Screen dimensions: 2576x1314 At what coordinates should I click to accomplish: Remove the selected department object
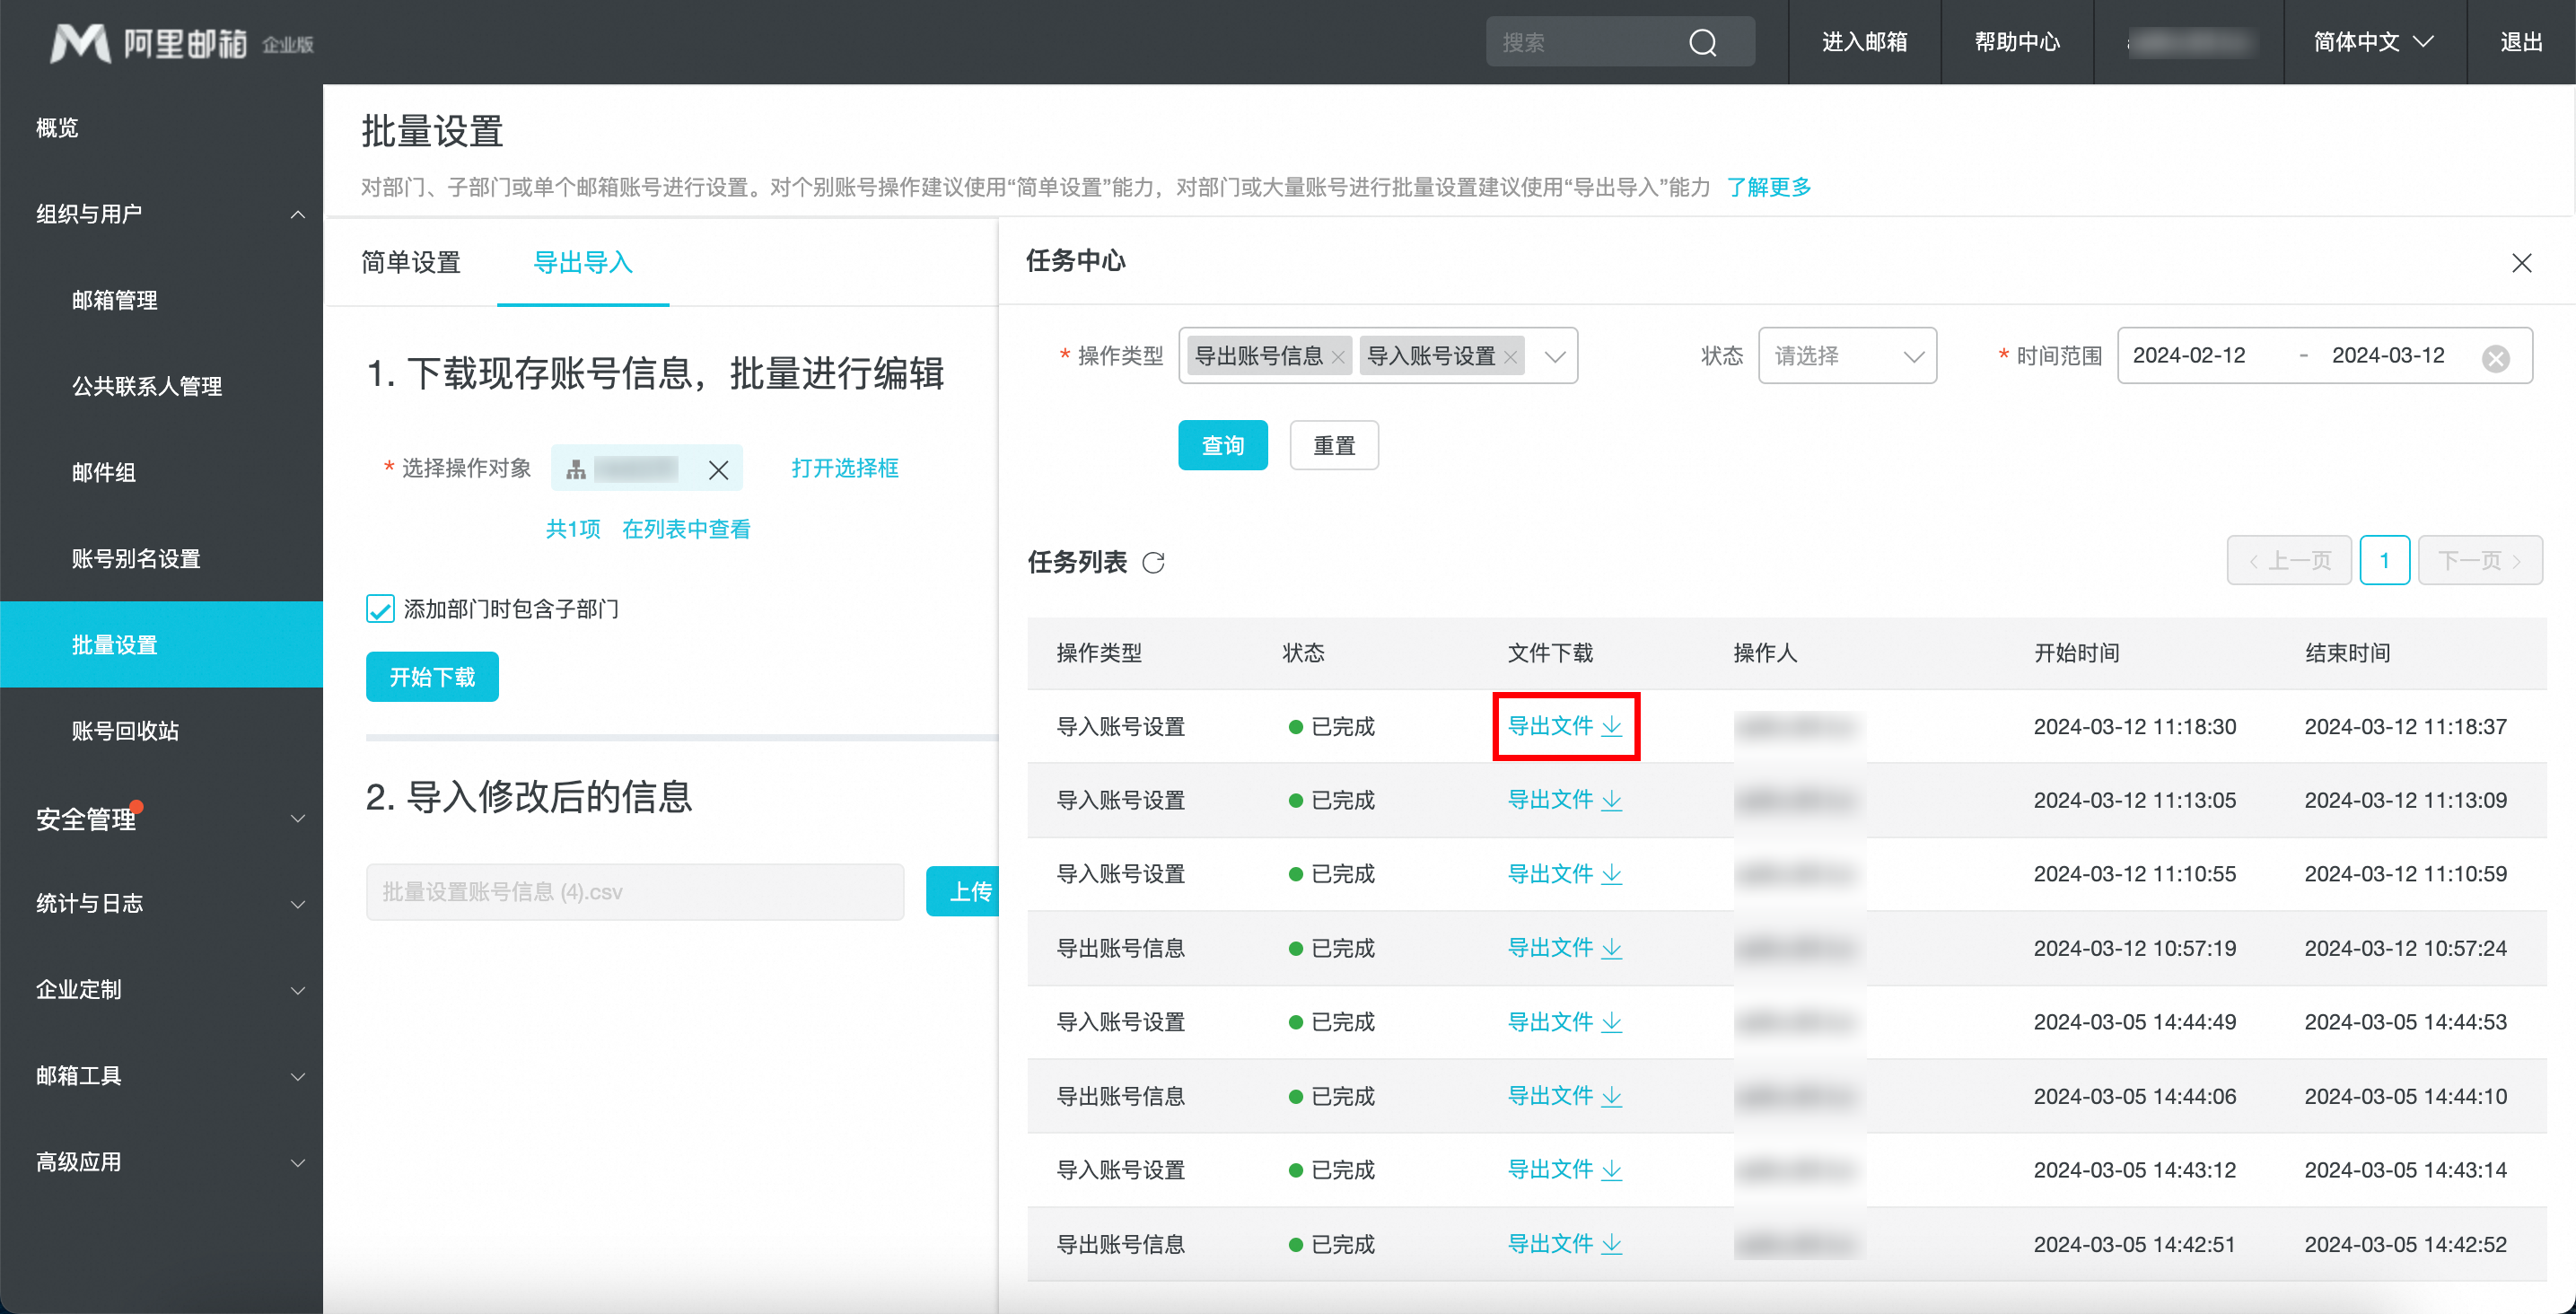(718, 469)
